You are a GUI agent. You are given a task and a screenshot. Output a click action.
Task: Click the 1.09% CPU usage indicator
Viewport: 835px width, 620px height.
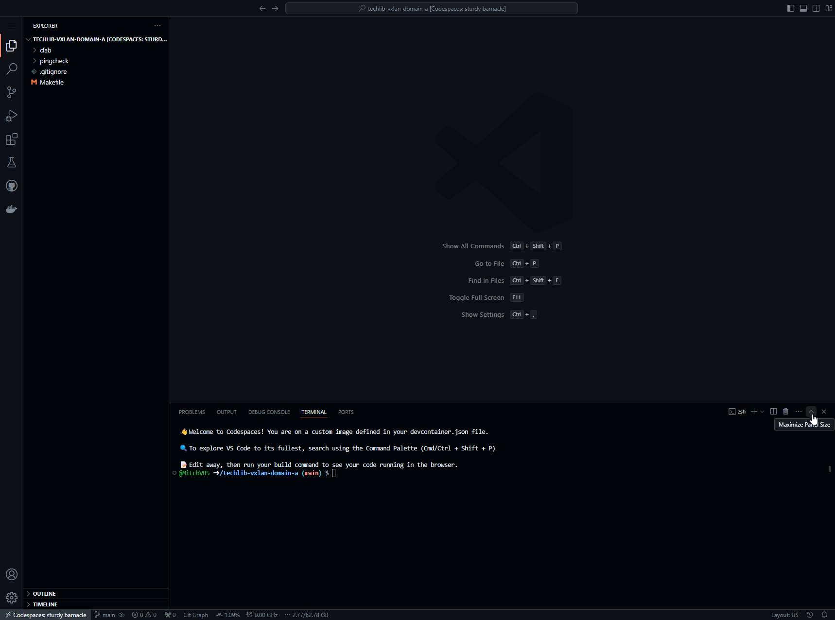[x=228, y=615]
